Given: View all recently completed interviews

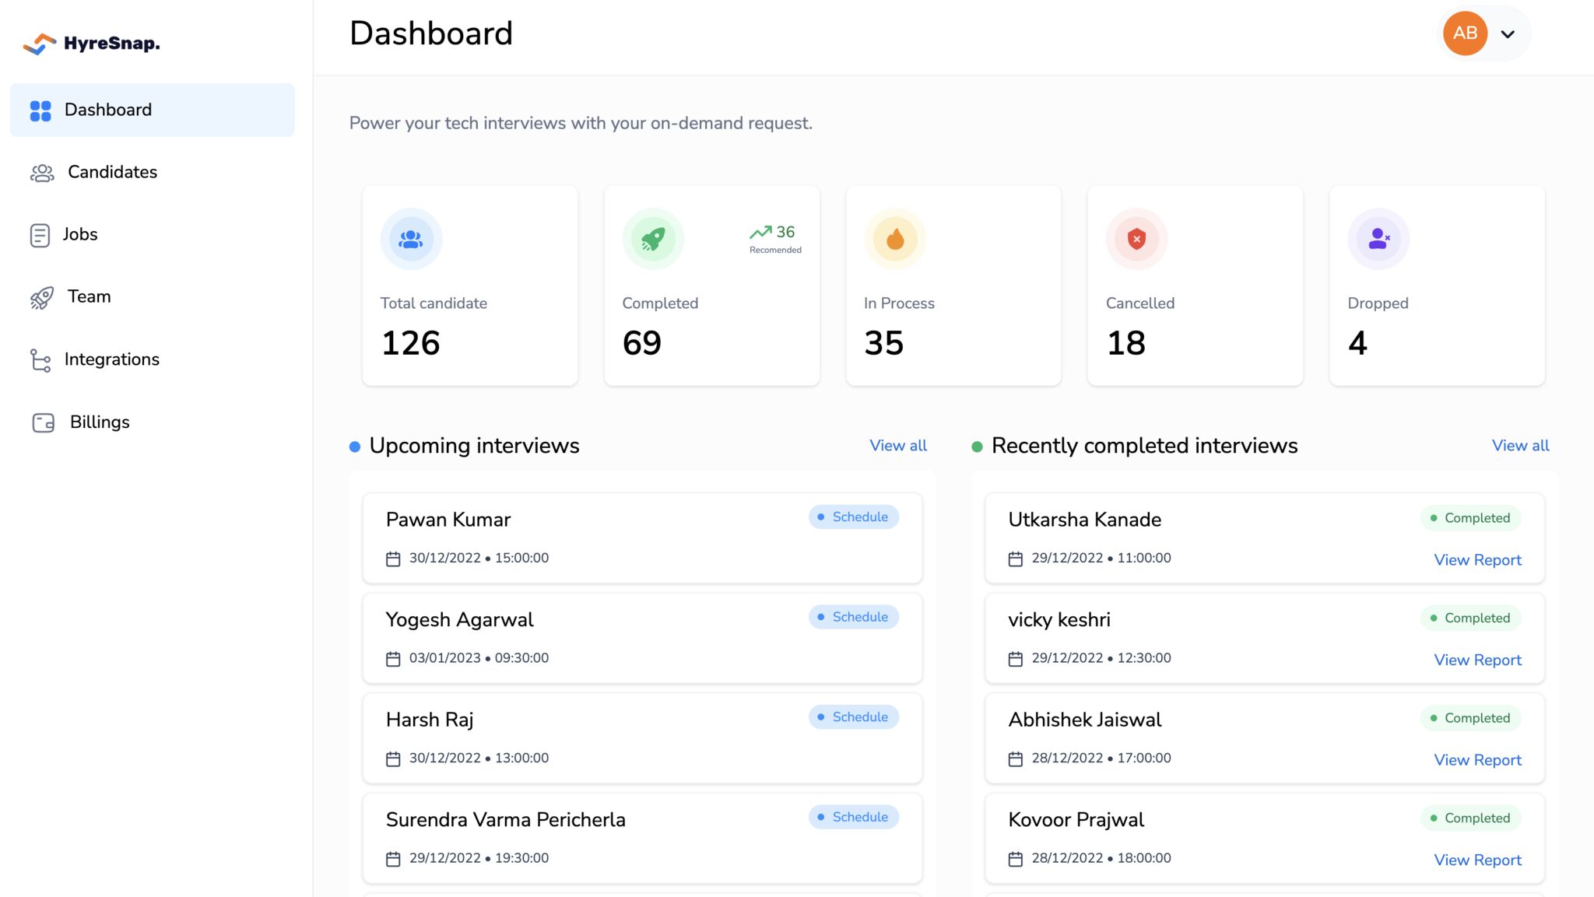Looking at the screenshot, I should pos(1519,446).
